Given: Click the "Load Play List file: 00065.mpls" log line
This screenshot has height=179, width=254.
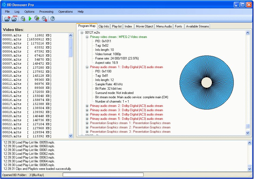Looking at the screenshot, I should 29,165.
